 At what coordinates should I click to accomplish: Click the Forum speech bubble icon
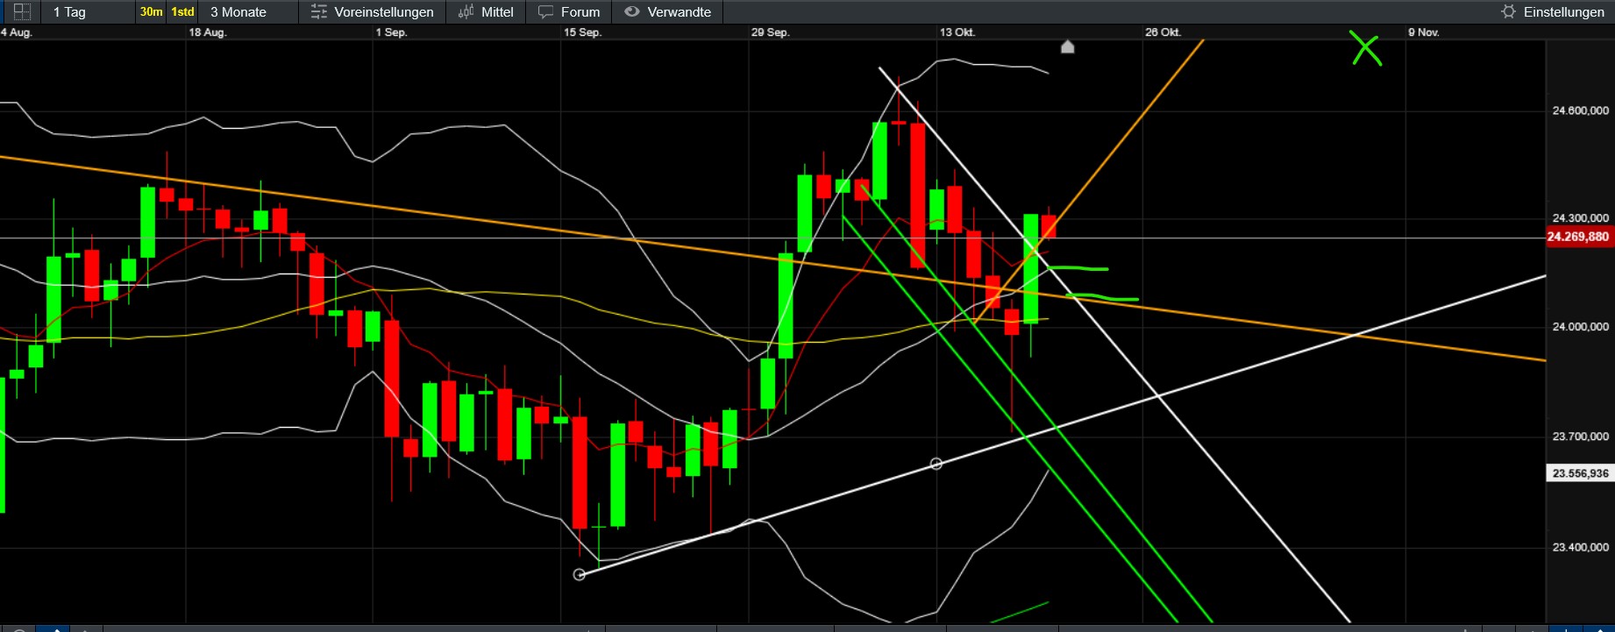[x=545, y=12]
